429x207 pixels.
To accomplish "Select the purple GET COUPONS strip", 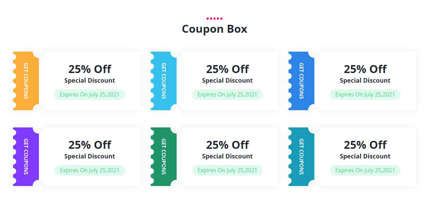I will [26, 157].
